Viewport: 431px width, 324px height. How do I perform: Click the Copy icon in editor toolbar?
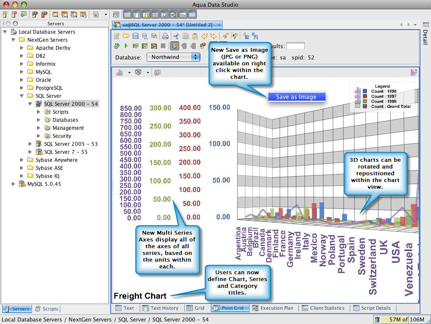pos(186,36)
